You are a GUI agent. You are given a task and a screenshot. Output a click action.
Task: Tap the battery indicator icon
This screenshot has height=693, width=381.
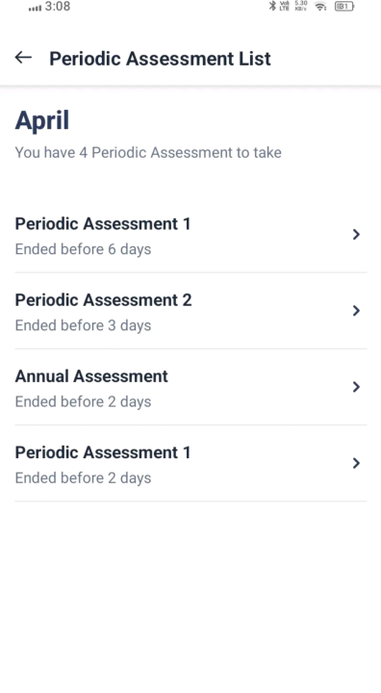(344, 6)
